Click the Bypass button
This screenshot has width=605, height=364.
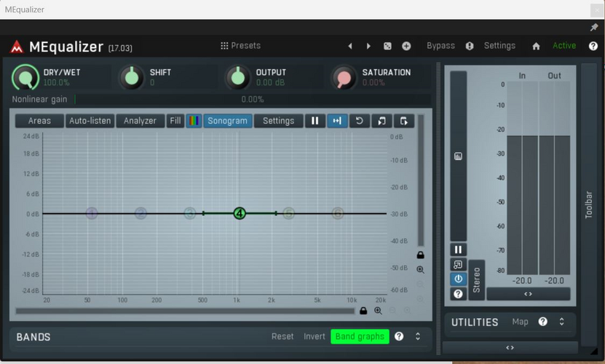tap(440, 46)
